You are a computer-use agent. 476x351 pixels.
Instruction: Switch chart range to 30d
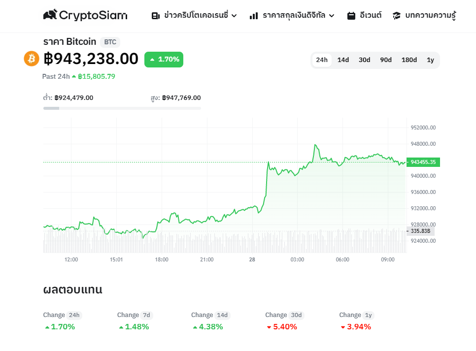click(x=364, y=60)
